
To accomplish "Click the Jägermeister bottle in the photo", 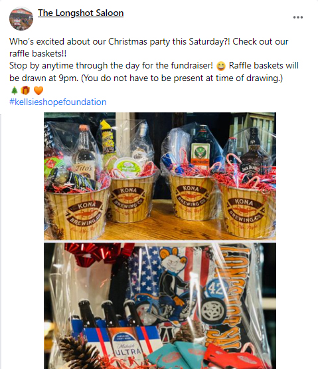I will [x=200, y=147].
